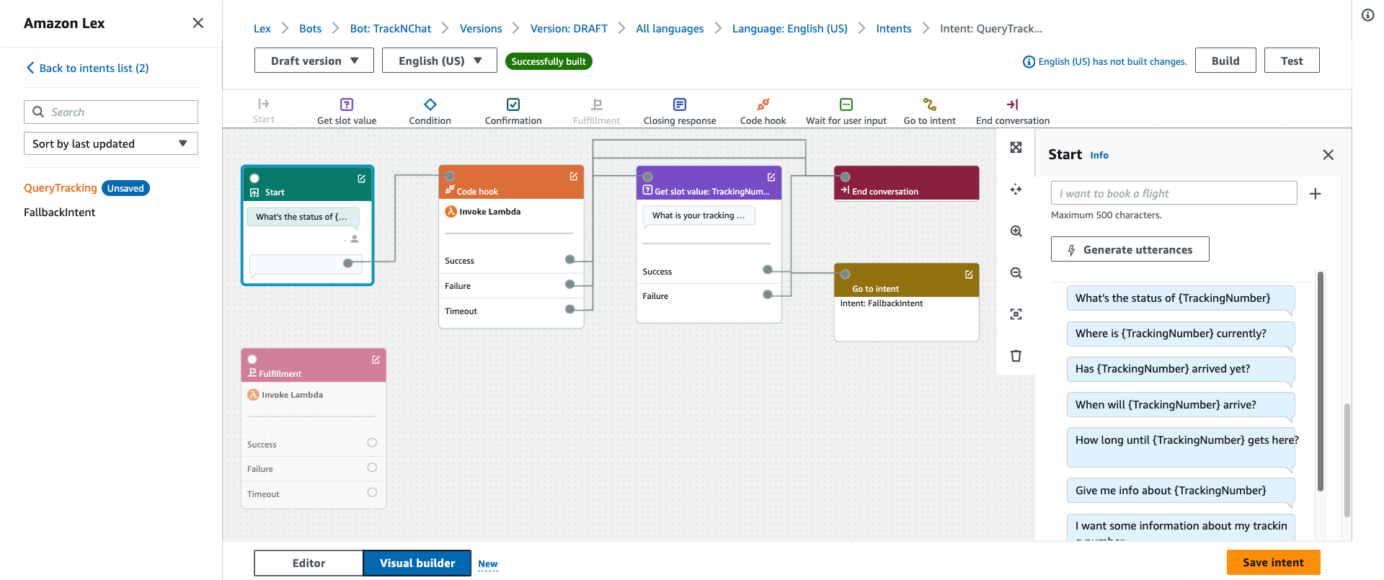Image resolution: width=1384 pixels, height=580 pixels.
Task: Select utterance "When will {TrackingNumber} arrive?"
Action: [1181, 405]
